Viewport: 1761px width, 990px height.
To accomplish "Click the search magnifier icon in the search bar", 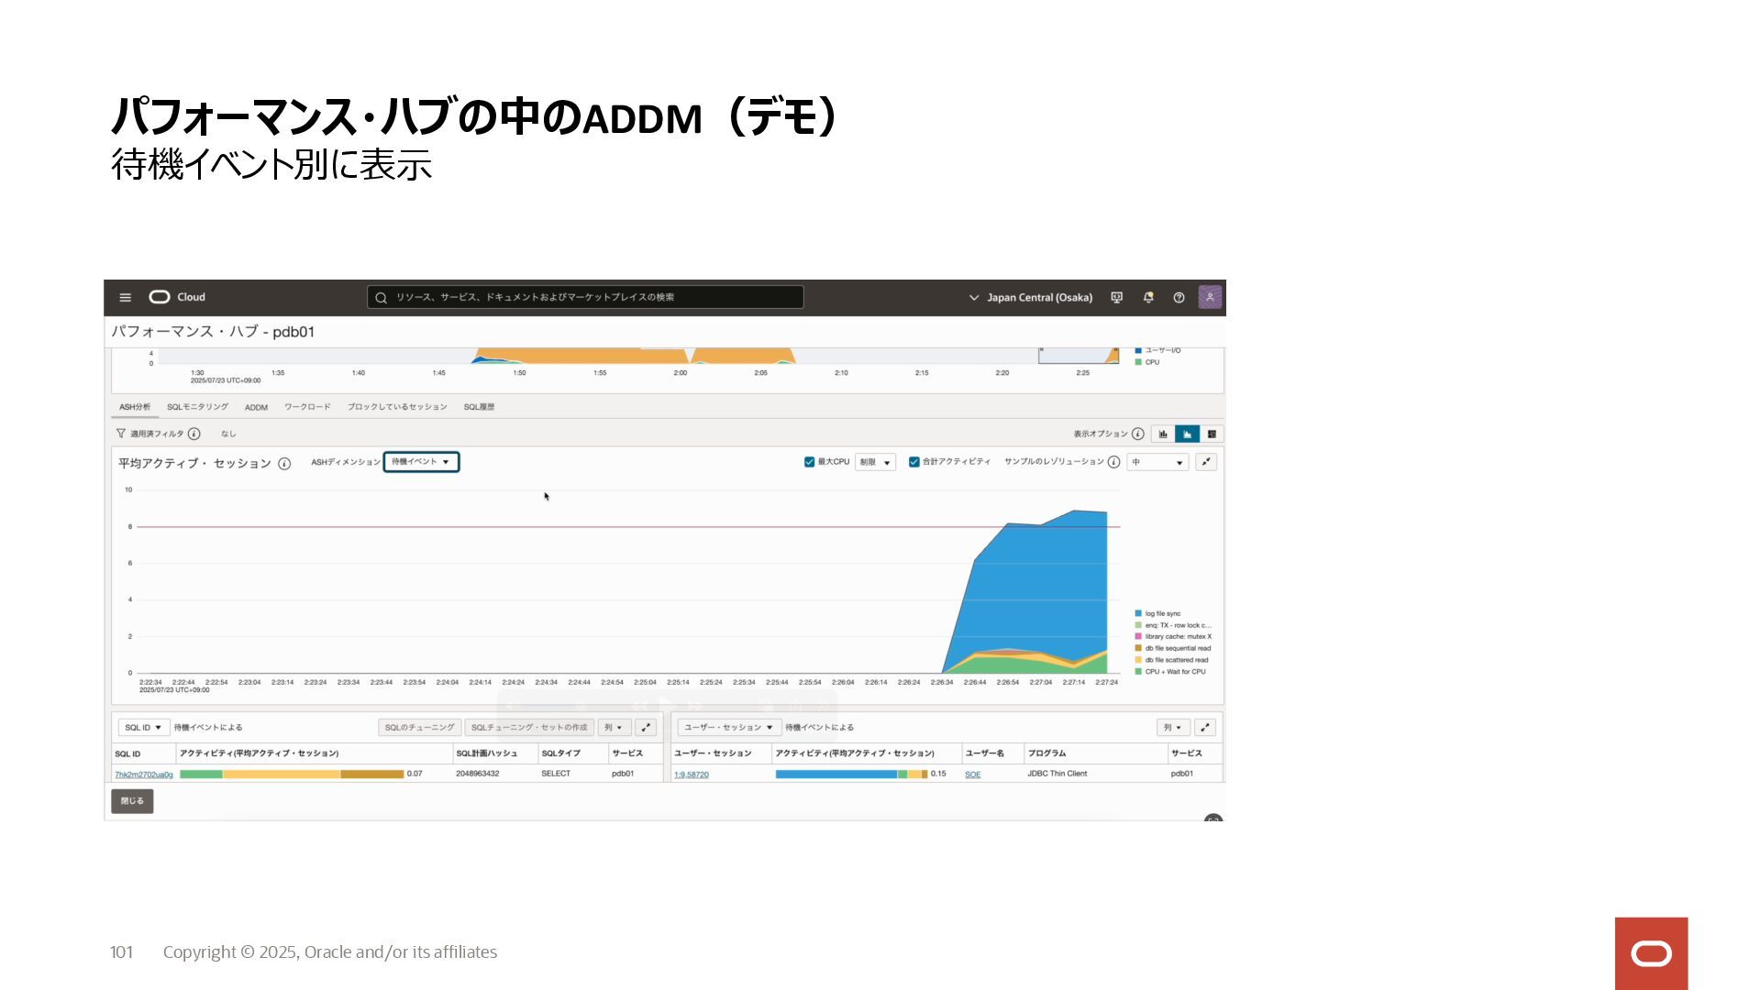I will pos(381,298).
